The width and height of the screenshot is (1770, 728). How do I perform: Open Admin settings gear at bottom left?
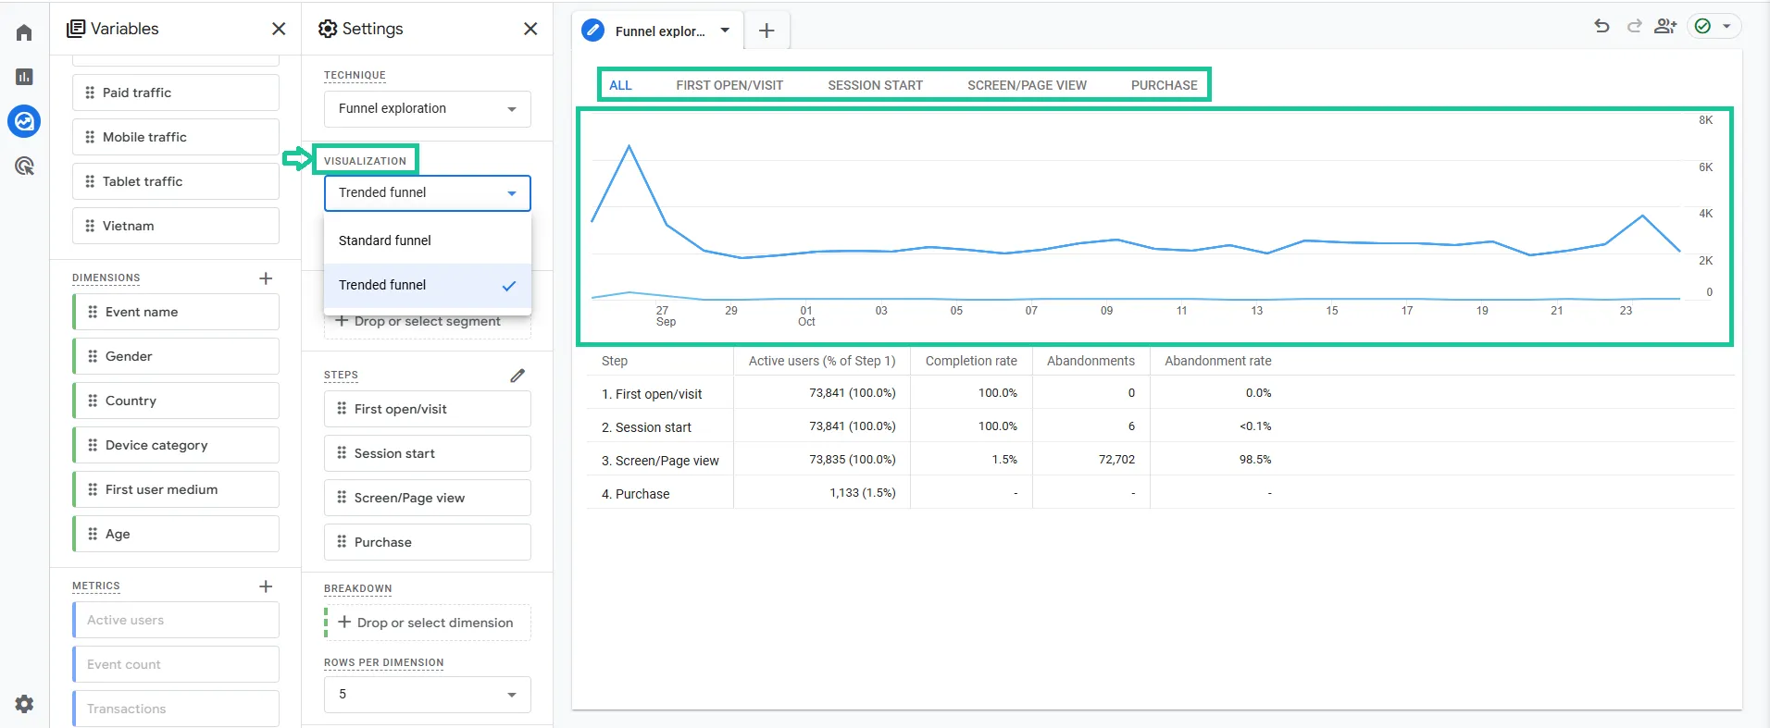(x=24, y=704)
